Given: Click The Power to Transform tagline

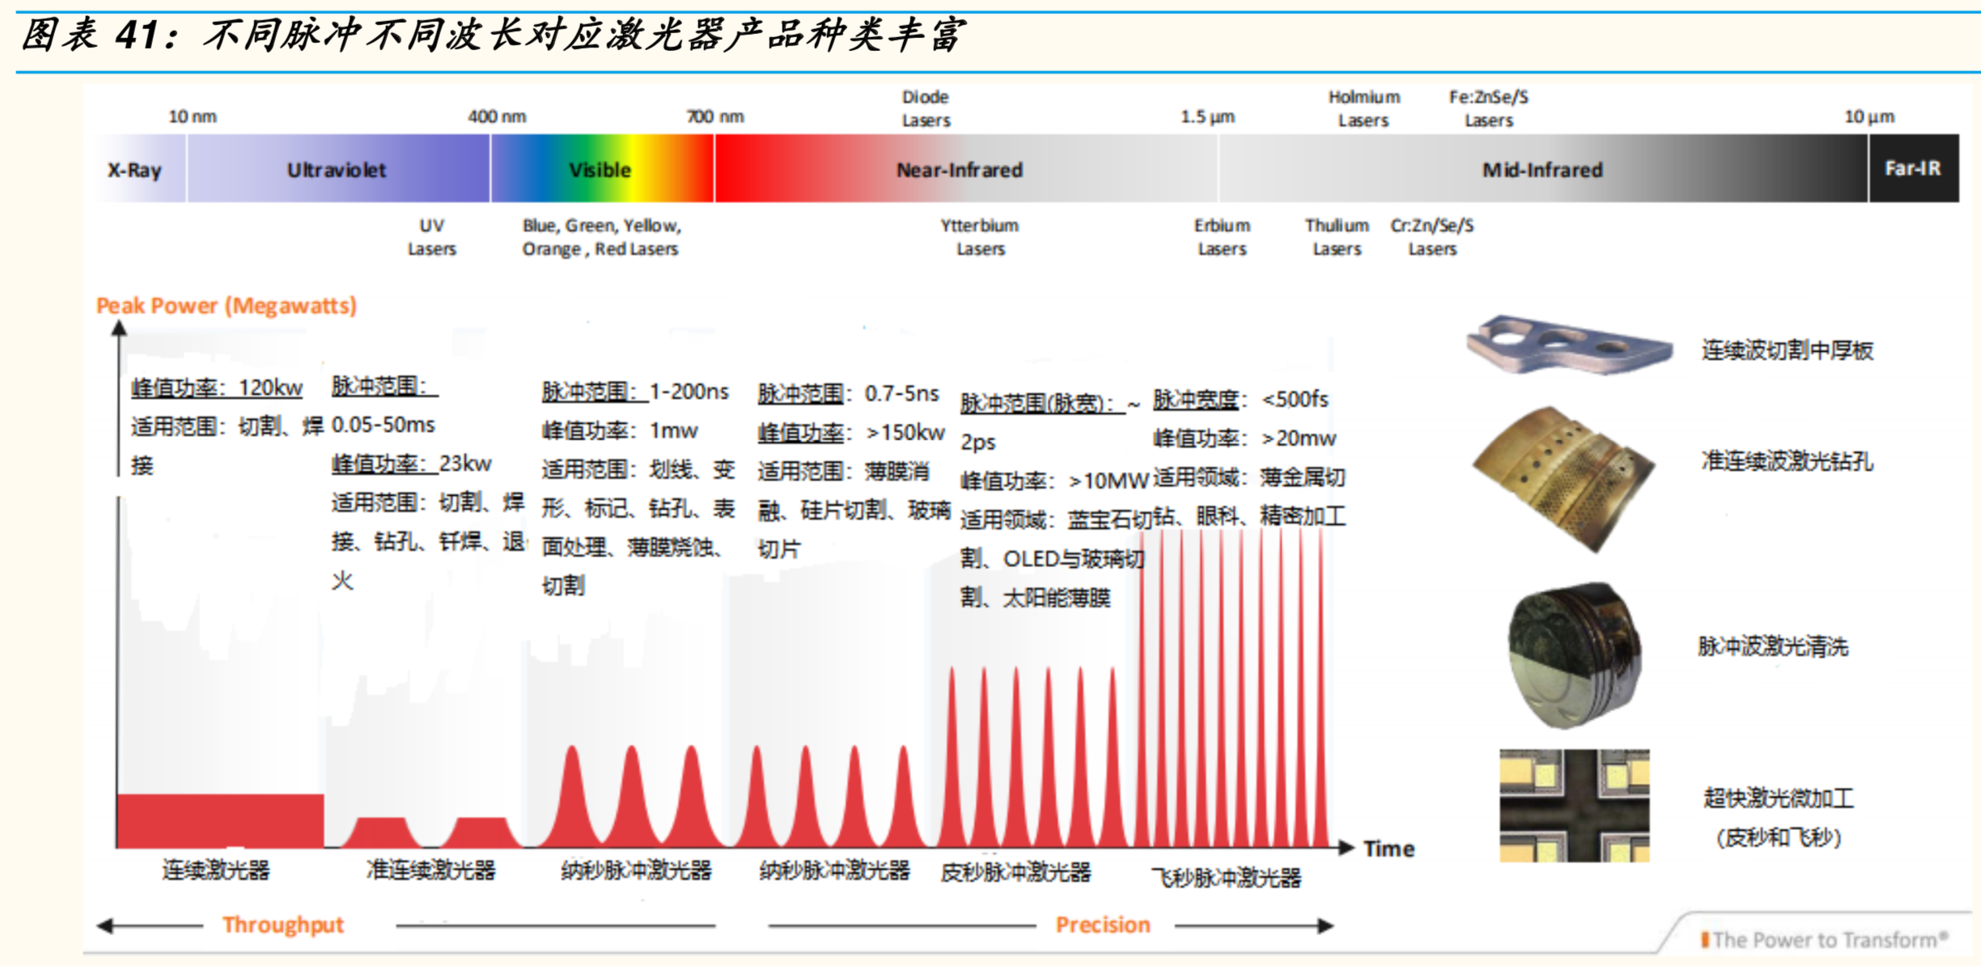Looking at the screenshot, I should click(x=1824, y=940).
